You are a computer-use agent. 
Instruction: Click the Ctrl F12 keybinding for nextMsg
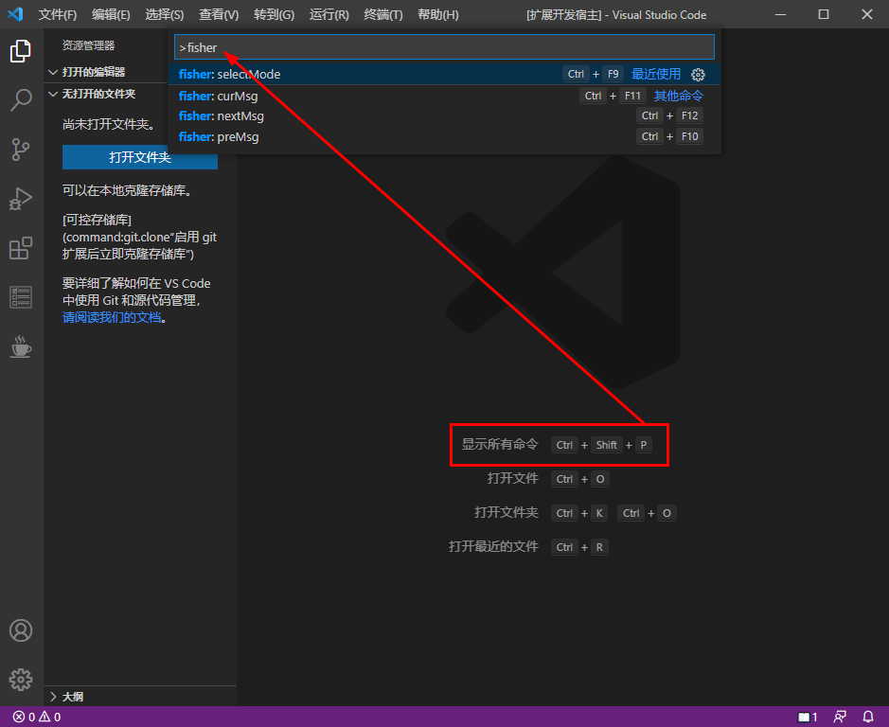coord(669,115)
